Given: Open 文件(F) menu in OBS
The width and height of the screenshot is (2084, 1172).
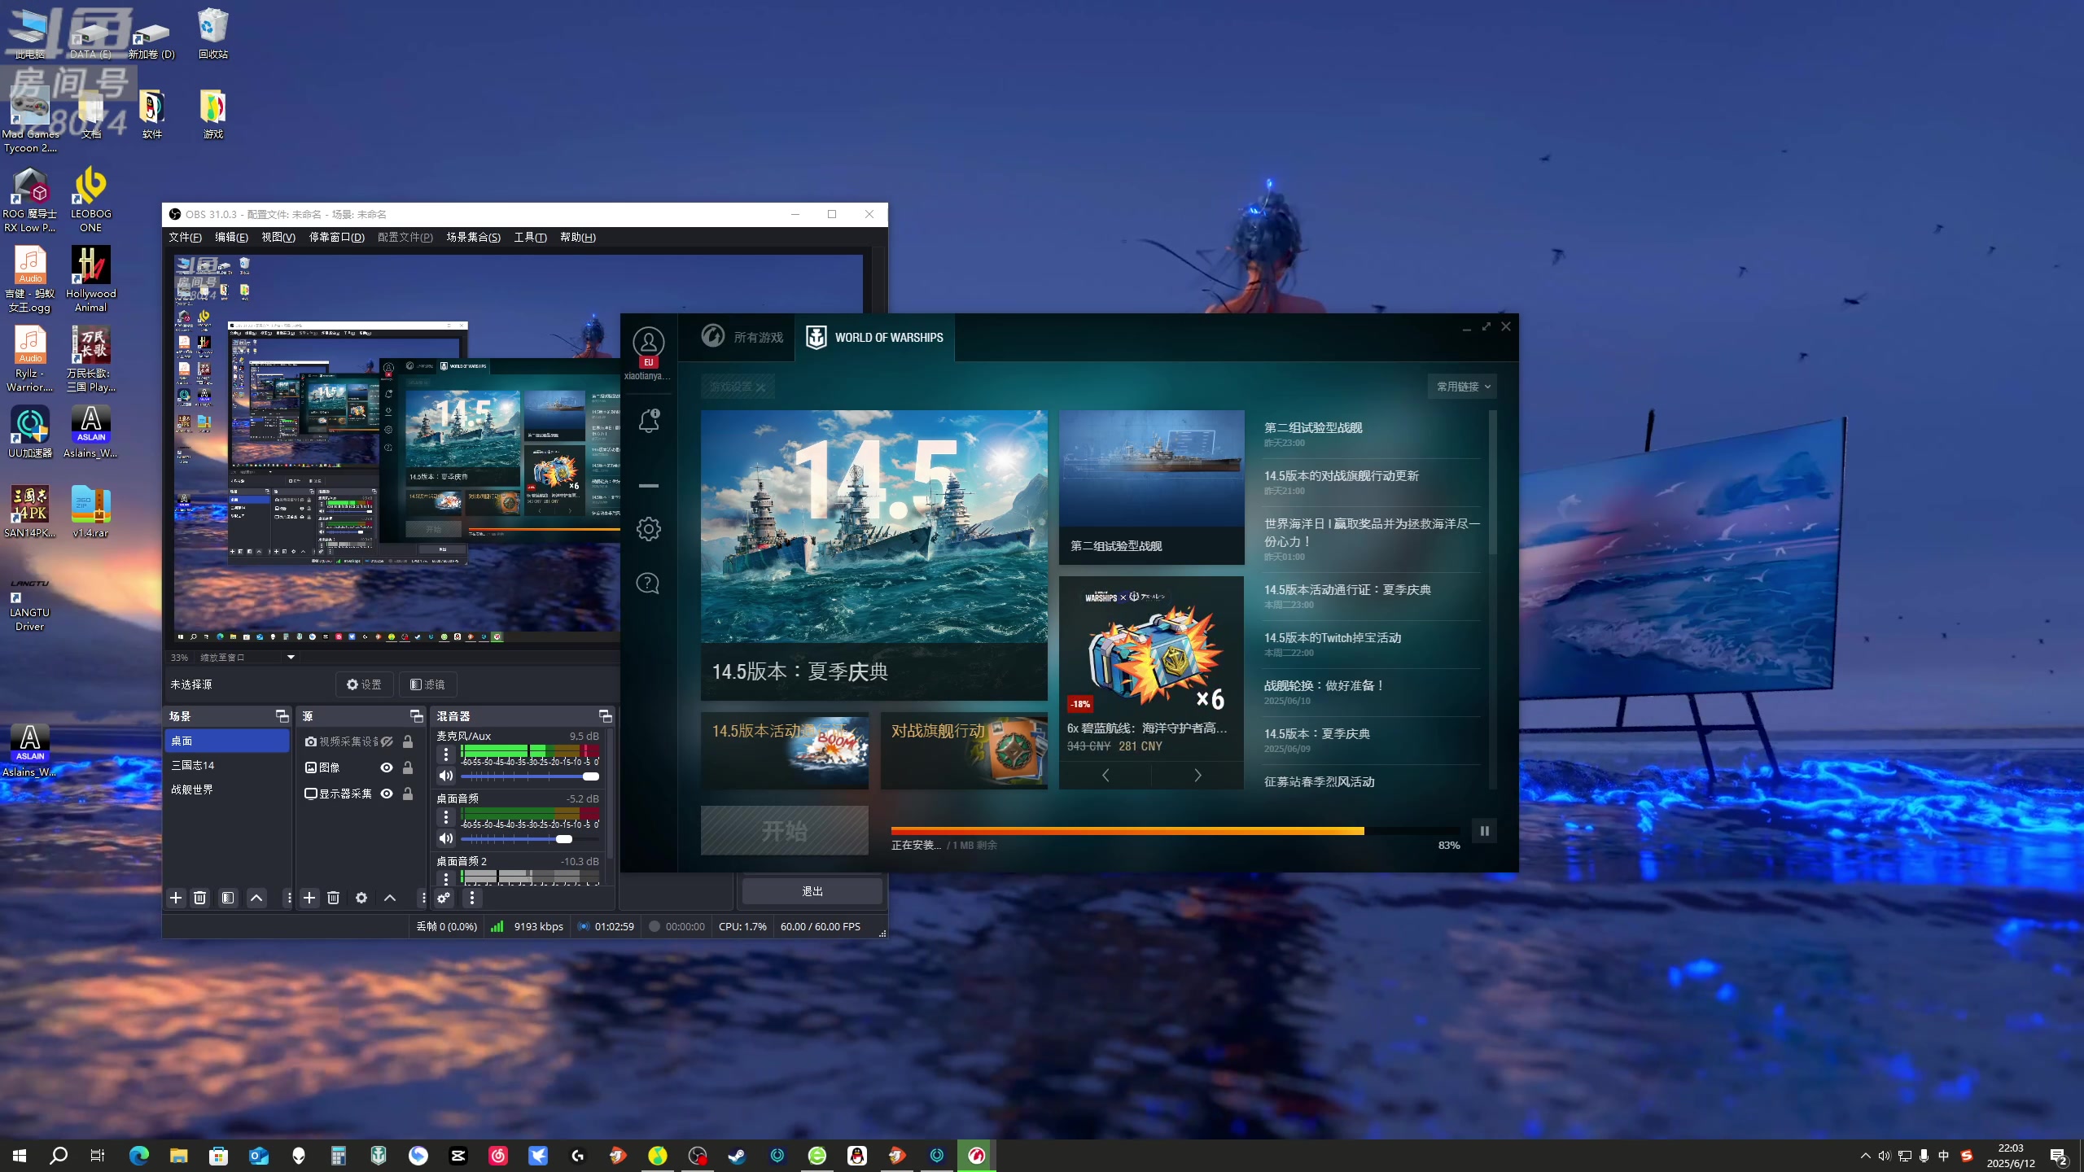Looking at the screenshot, I should (185, 237).
